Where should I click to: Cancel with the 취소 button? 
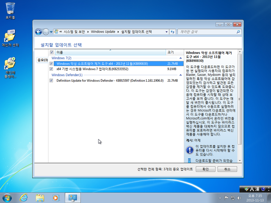[227, 169]
